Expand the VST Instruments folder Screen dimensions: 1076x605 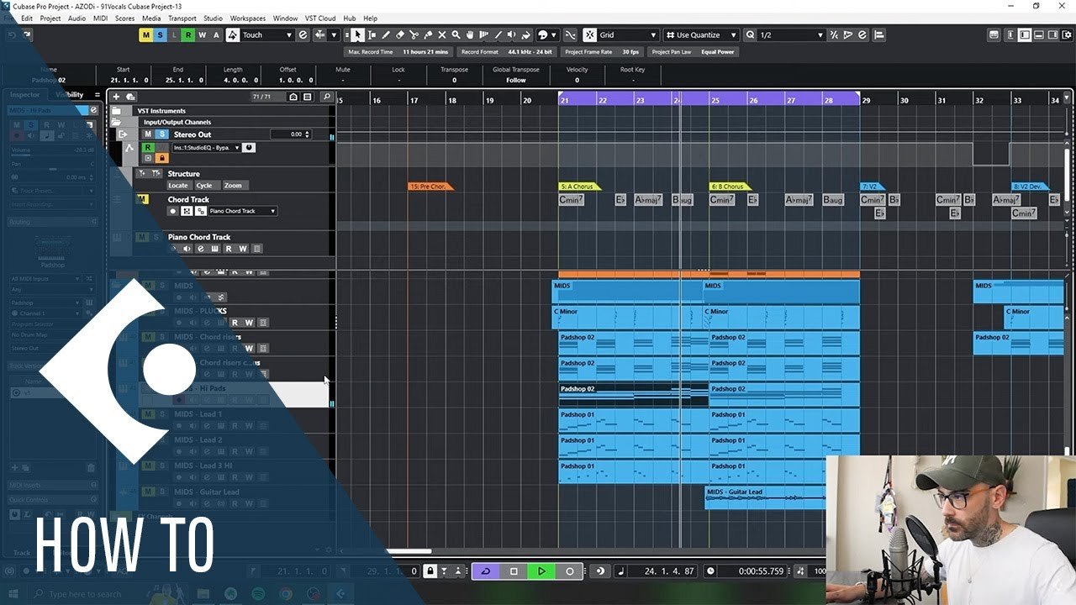pos(117,111)
